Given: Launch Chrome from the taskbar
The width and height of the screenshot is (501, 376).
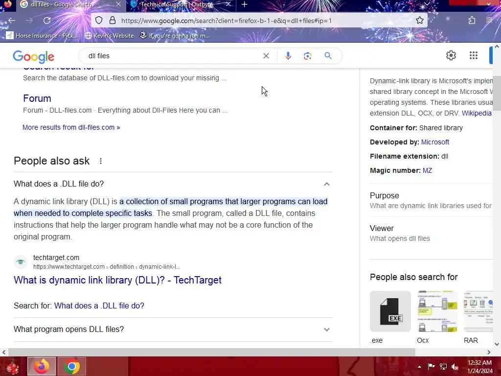Looking at the screenshot, I should pyautogui.click(x=72, y=366).
